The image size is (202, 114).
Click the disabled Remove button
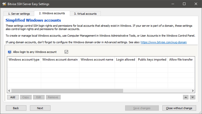[53, 97]
